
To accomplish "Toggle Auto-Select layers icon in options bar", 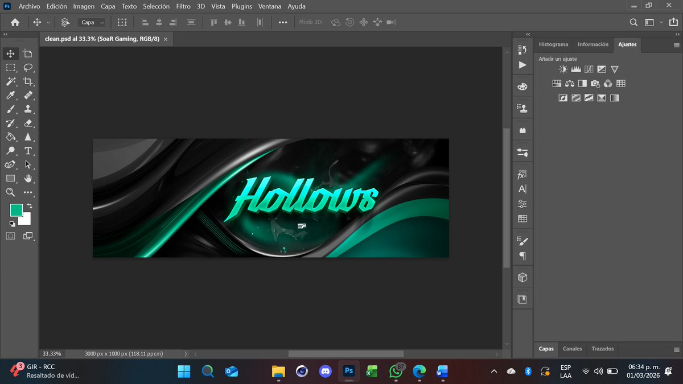I will click(65, 22).
